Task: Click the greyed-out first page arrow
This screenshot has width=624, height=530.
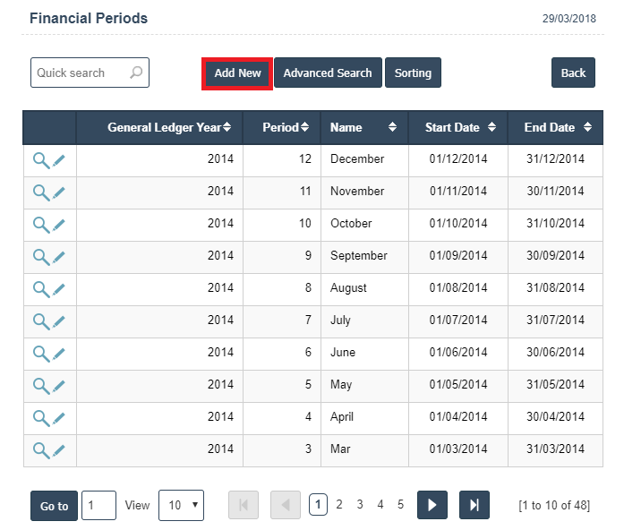Action: 244,505
